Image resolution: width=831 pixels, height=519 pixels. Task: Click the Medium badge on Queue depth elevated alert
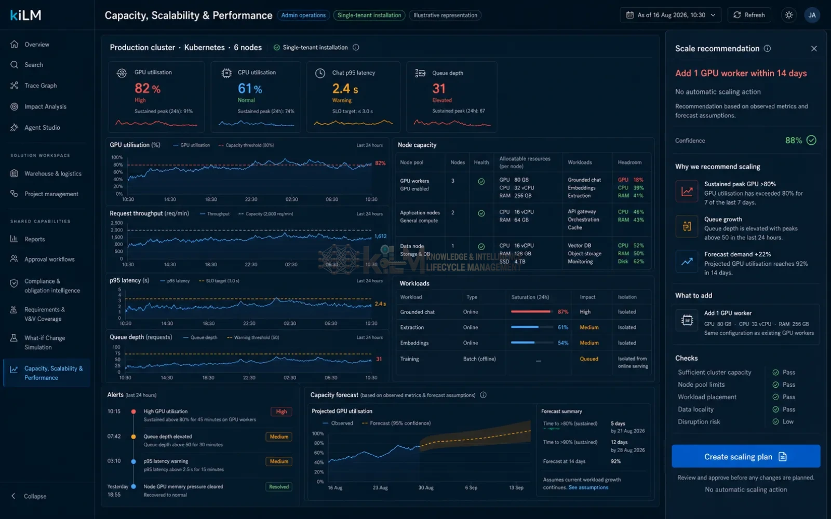pos(279,437)
